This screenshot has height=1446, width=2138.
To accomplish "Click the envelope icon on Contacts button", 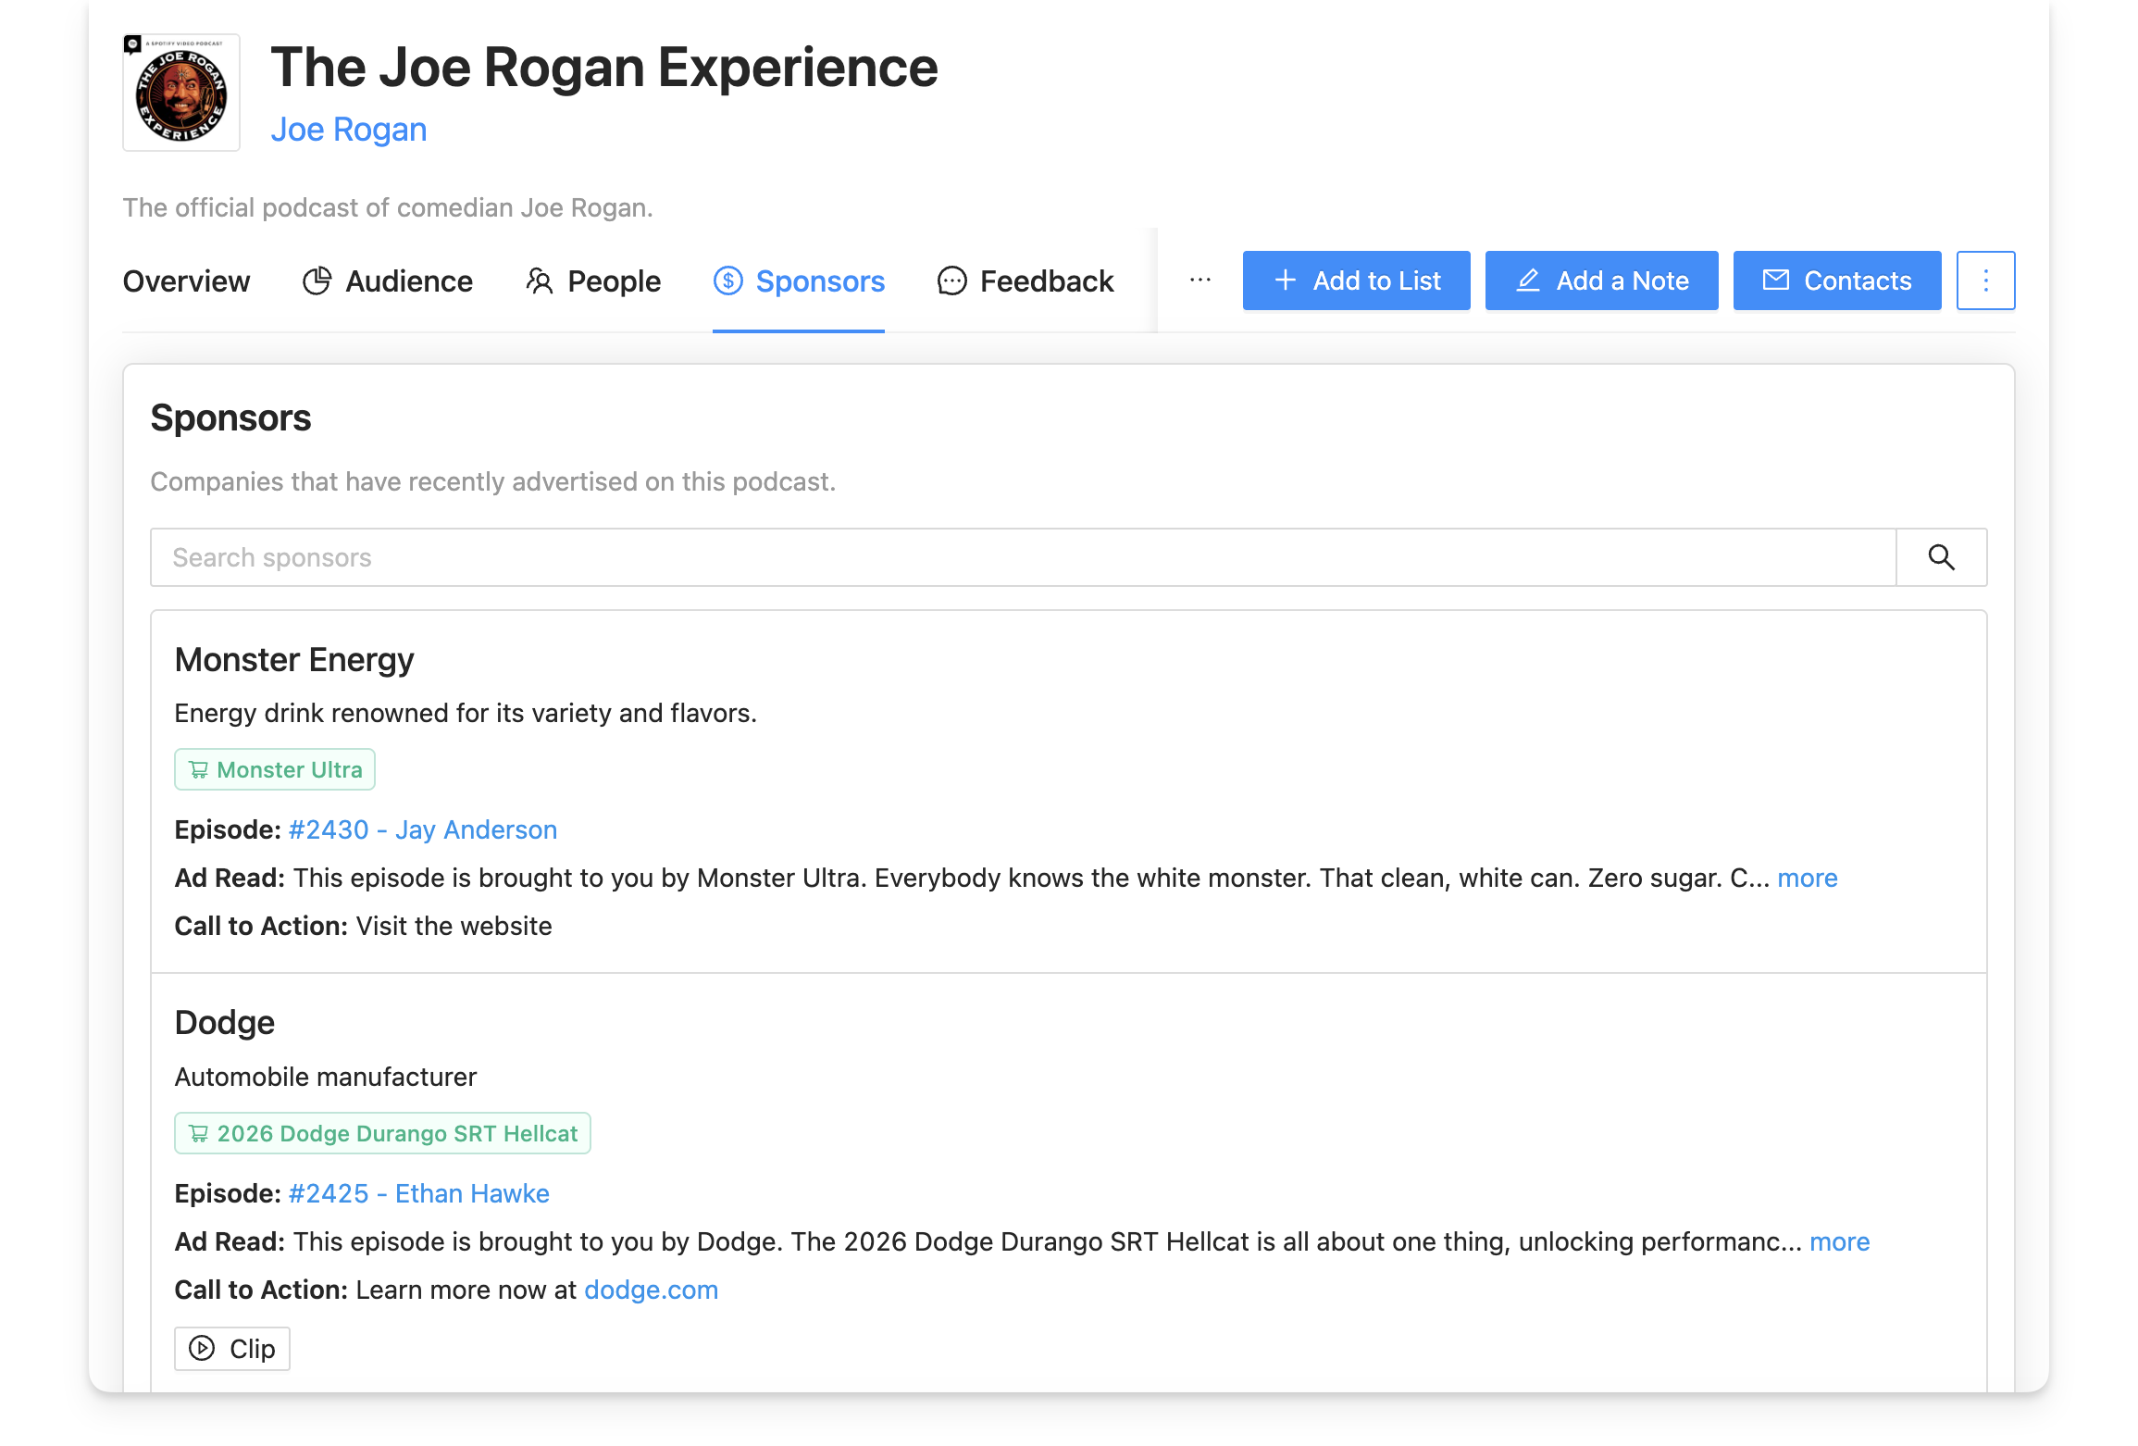I will point(1776,280).
